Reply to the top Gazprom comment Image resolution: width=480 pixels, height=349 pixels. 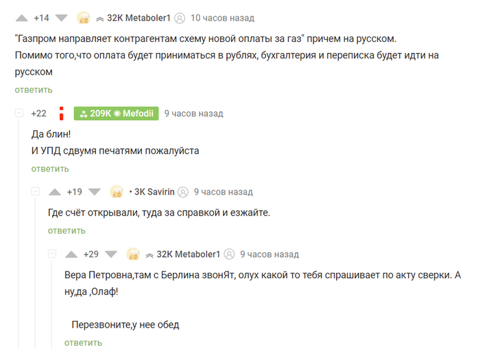tap(34, 90)
